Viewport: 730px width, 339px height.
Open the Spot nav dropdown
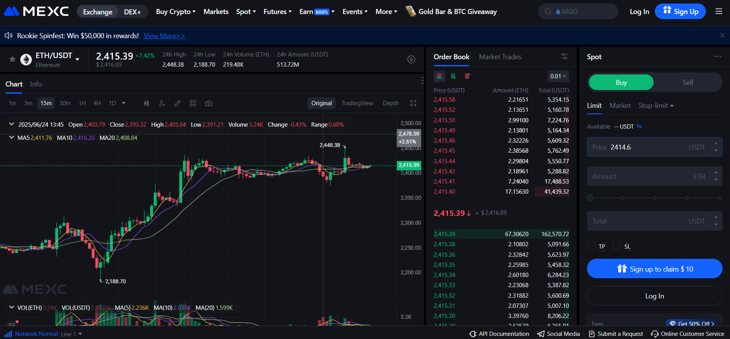[x=246, y=12]
